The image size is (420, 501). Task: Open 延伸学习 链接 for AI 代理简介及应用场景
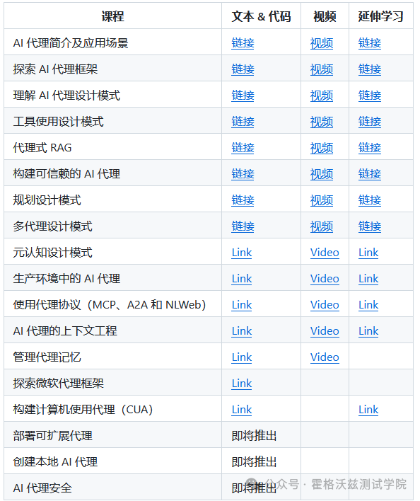tap(370, 43)
